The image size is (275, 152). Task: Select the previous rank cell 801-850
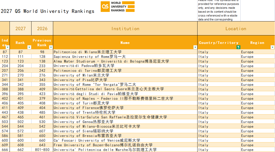[42, 150]
